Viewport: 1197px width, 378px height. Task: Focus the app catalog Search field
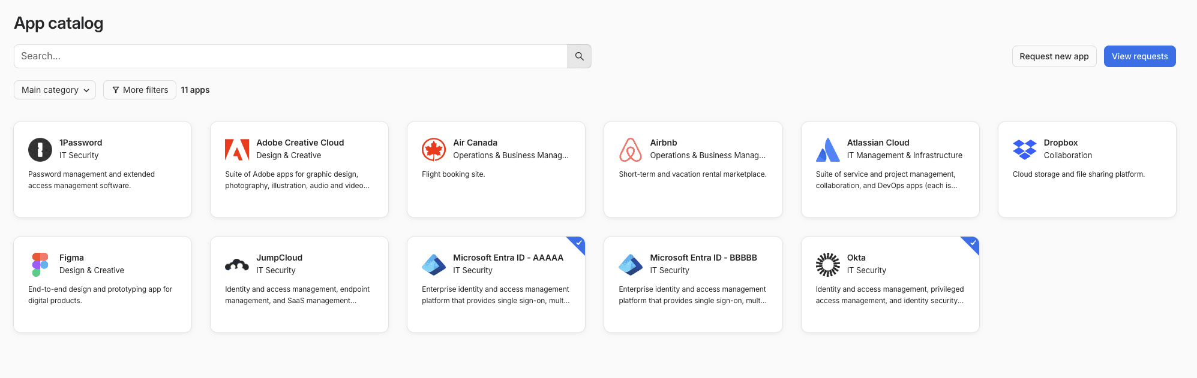(x=291, y=56)
